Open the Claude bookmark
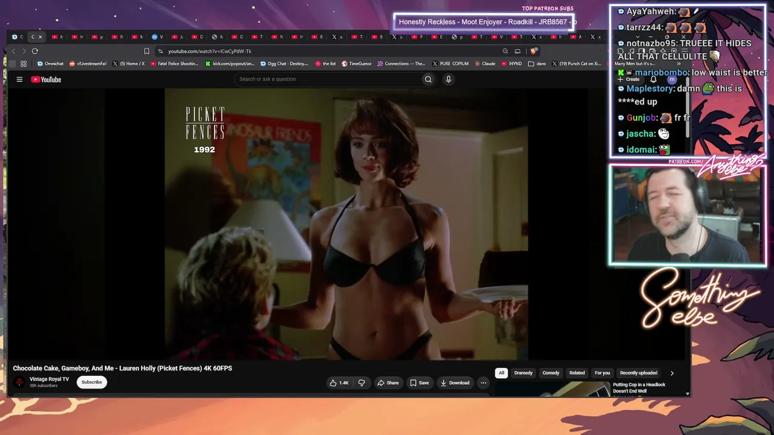774x435 pixels. (x=485, y=63)
